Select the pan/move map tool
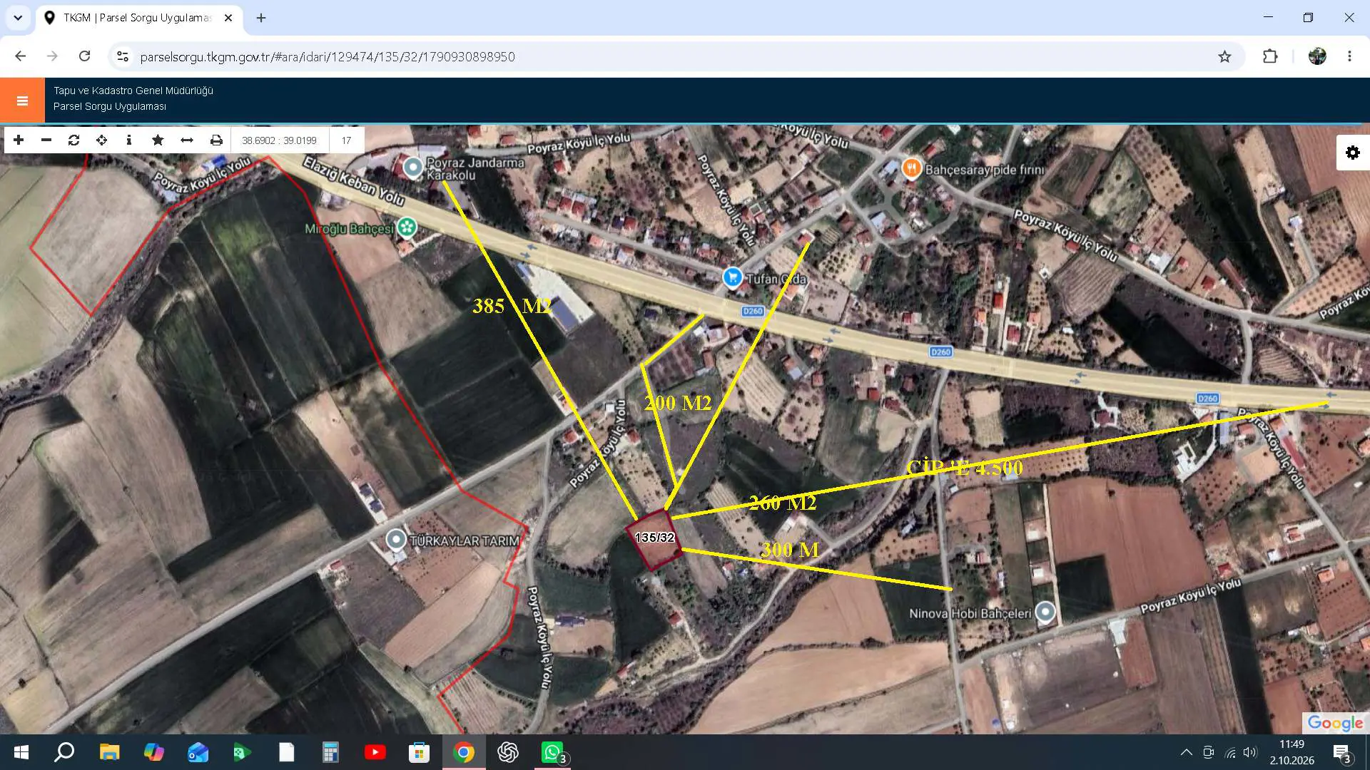Screen dimensions: 1370x770 coord(102,140)
